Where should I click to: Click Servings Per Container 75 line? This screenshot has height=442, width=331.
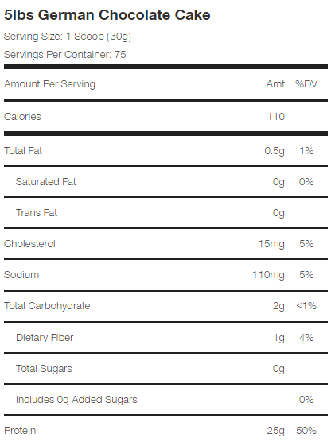point(65,54)
